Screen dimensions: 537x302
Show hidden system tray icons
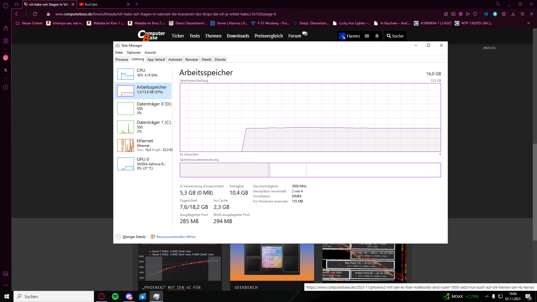(487, 296)
